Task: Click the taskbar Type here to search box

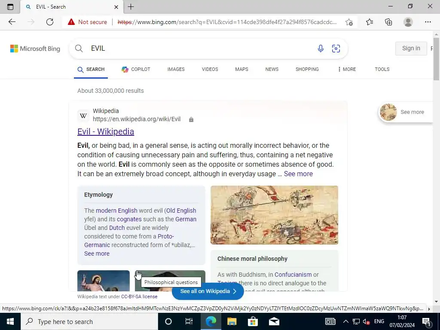Action: pos(89,321)
